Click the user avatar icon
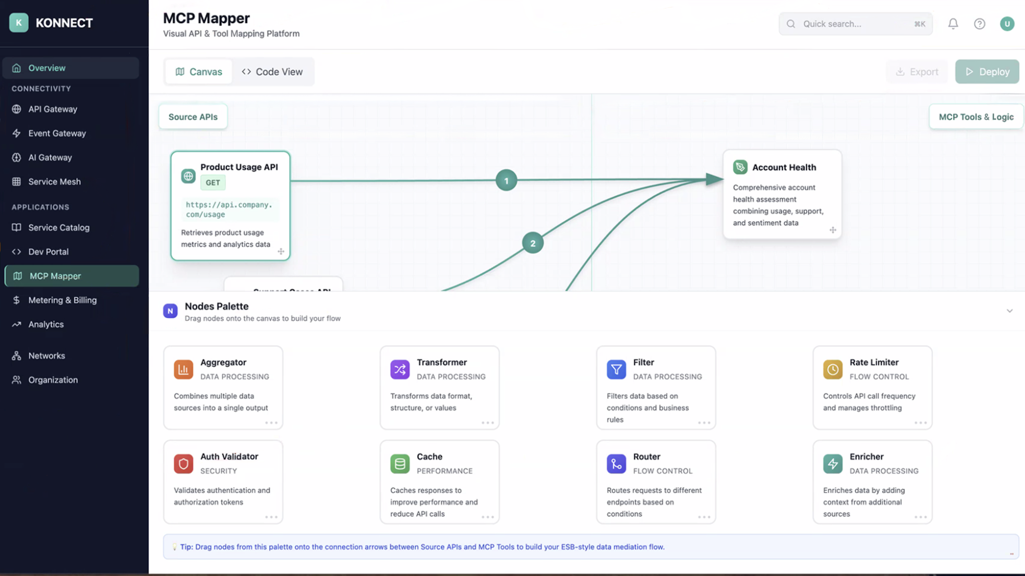Viewport: 1025px width, 576px height. click(1007, 24)
